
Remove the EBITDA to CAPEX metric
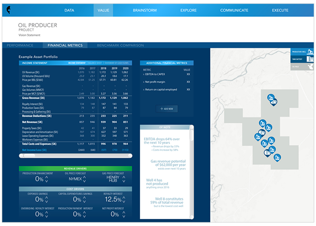point(144,74)
